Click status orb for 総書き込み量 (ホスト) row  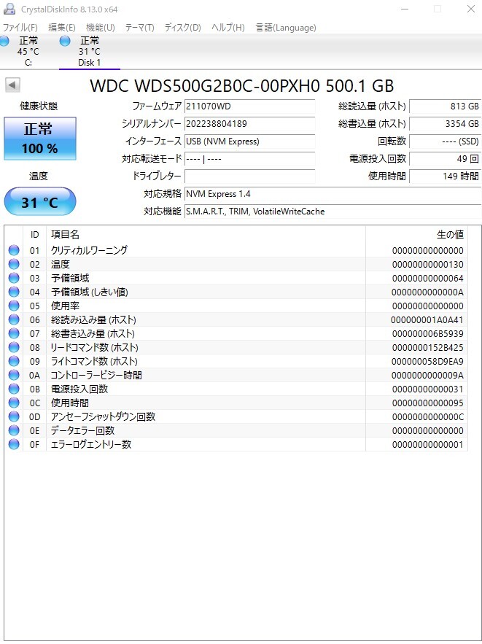14,333
